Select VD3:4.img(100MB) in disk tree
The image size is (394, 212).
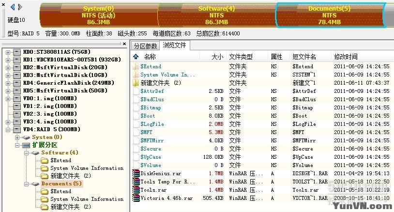(50, 122)
